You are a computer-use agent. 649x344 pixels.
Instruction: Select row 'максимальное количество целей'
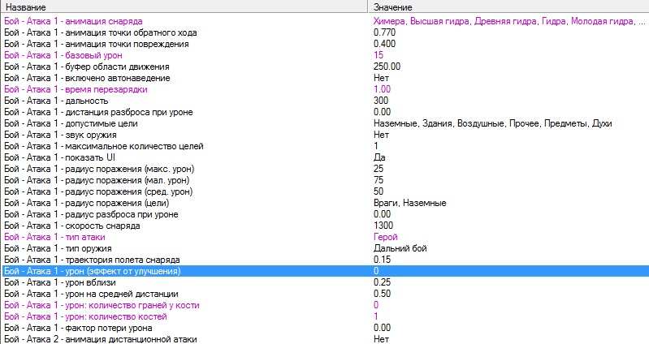pyautogui.click(x=325, y=146)
